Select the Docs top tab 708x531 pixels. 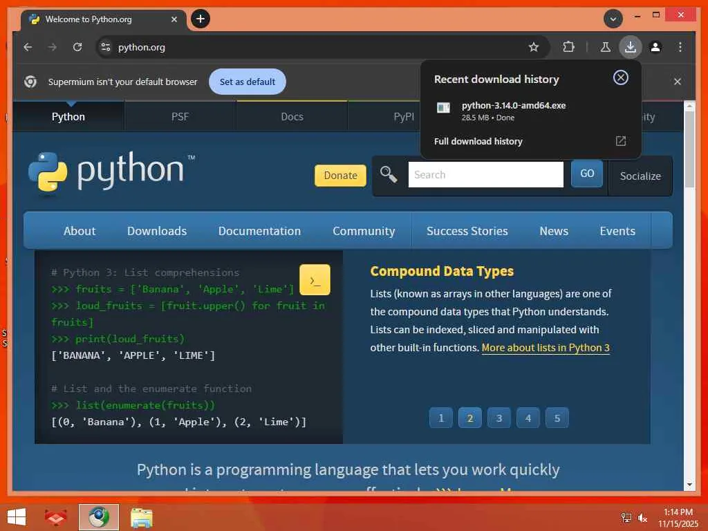(292, 116)
